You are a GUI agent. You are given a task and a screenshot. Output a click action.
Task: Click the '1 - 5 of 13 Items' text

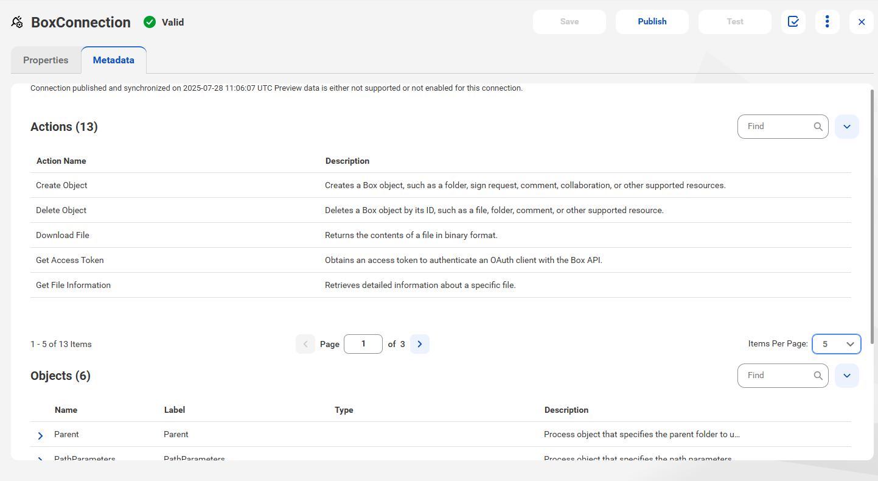pos(61,344)
